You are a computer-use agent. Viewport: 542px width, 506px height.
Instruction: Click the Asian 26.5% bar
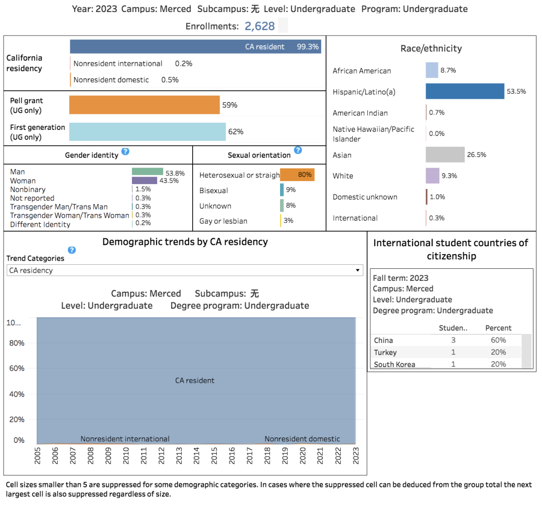pyautogui.click(x=445, y=154)
